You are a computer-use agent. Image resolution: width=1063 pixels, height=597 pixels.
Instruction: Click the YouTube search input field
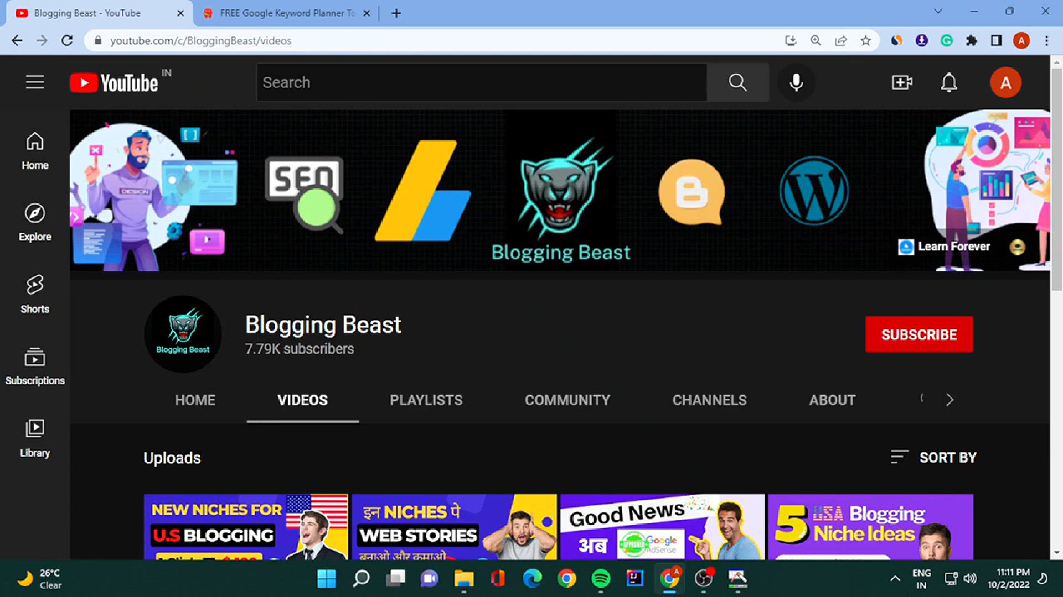tap(482, 82)
